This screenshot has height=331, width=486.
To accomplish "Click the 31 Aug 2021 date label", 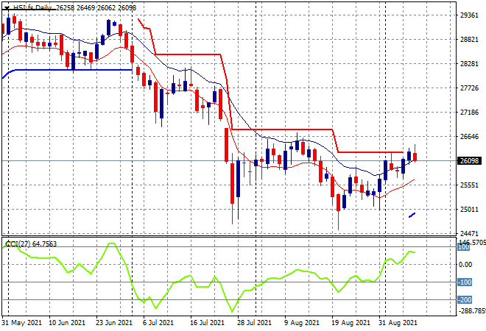I will click(398, 323).
